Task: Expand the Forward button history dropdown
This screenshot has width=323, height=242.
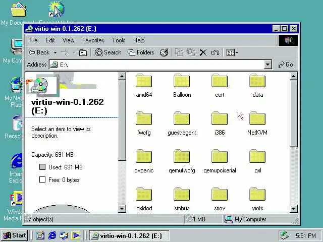Action: (x=74, y=52)
